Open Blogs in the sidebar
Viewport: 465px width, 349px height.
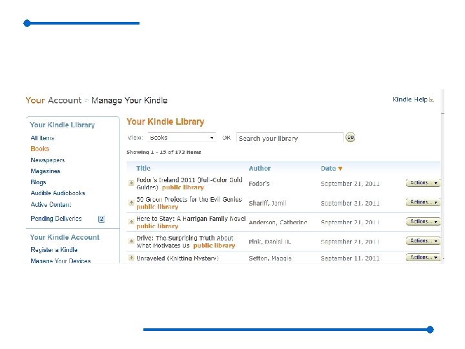(38, 182)
